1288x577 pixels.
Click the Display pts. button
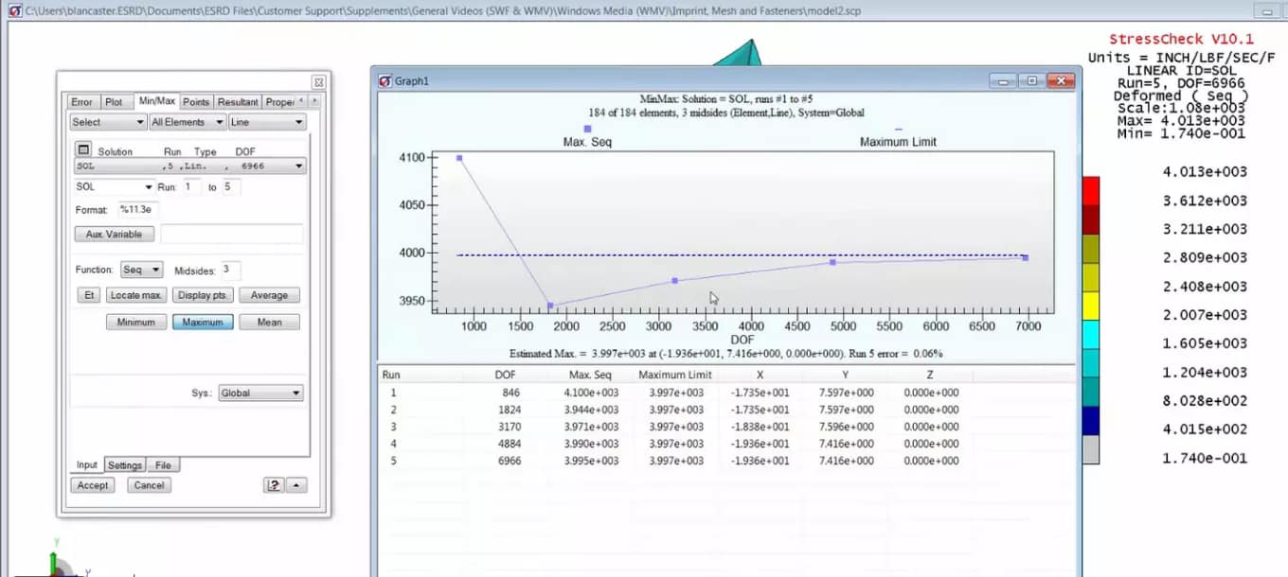[202, 294]
